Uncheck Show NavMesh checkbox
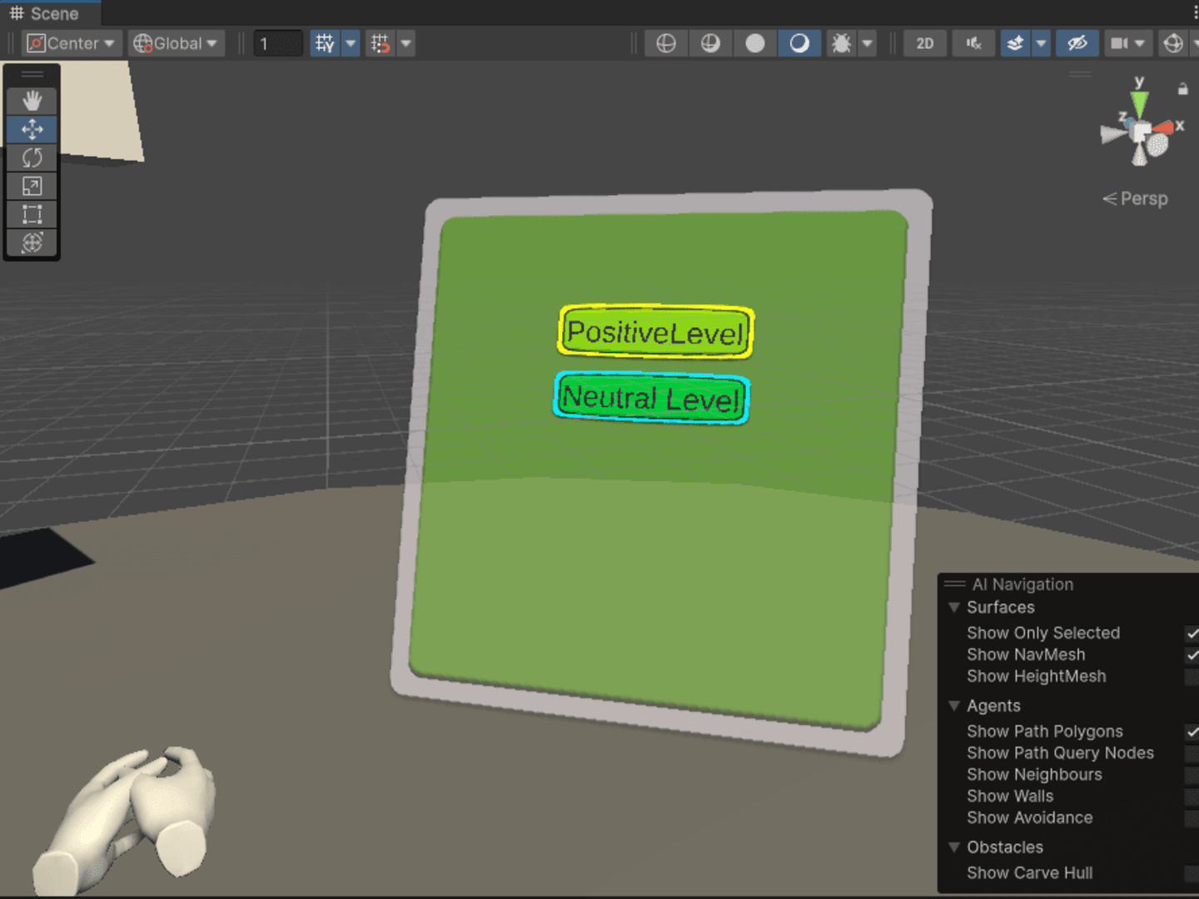This screenshot has width=1199, height=899. (1192, 655)
